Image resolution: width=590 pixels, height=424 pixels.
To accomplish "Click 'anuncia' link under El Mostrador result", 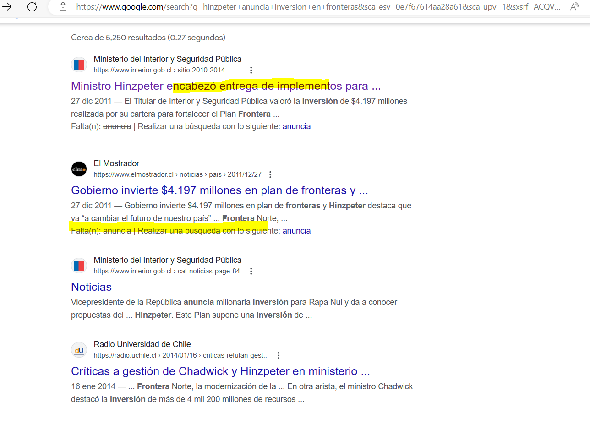I will pyautogui.click(x=296, y=231).
